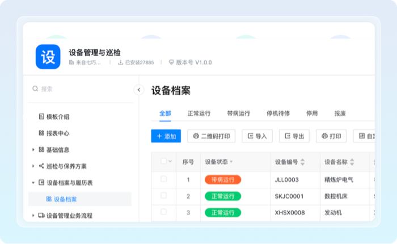Sort by the 设备编号 column arrows
The height and width of the screenshot is (244, 397).
pyautogui.click(x=303, y=162)
